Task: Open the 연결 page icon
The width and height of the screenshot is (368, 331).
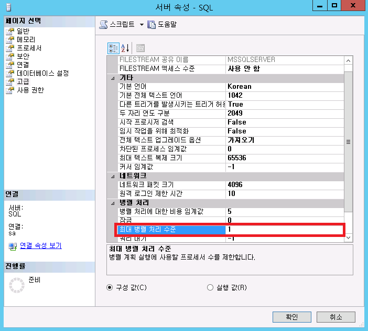Action: click(10, 65)
